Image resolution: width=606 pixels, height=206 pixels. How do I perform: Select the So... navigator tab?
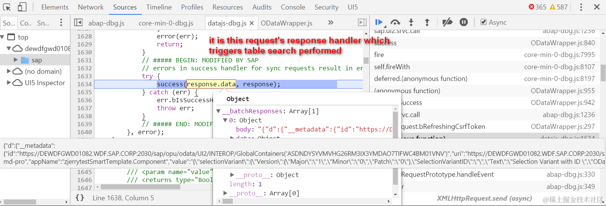(9, 23)
